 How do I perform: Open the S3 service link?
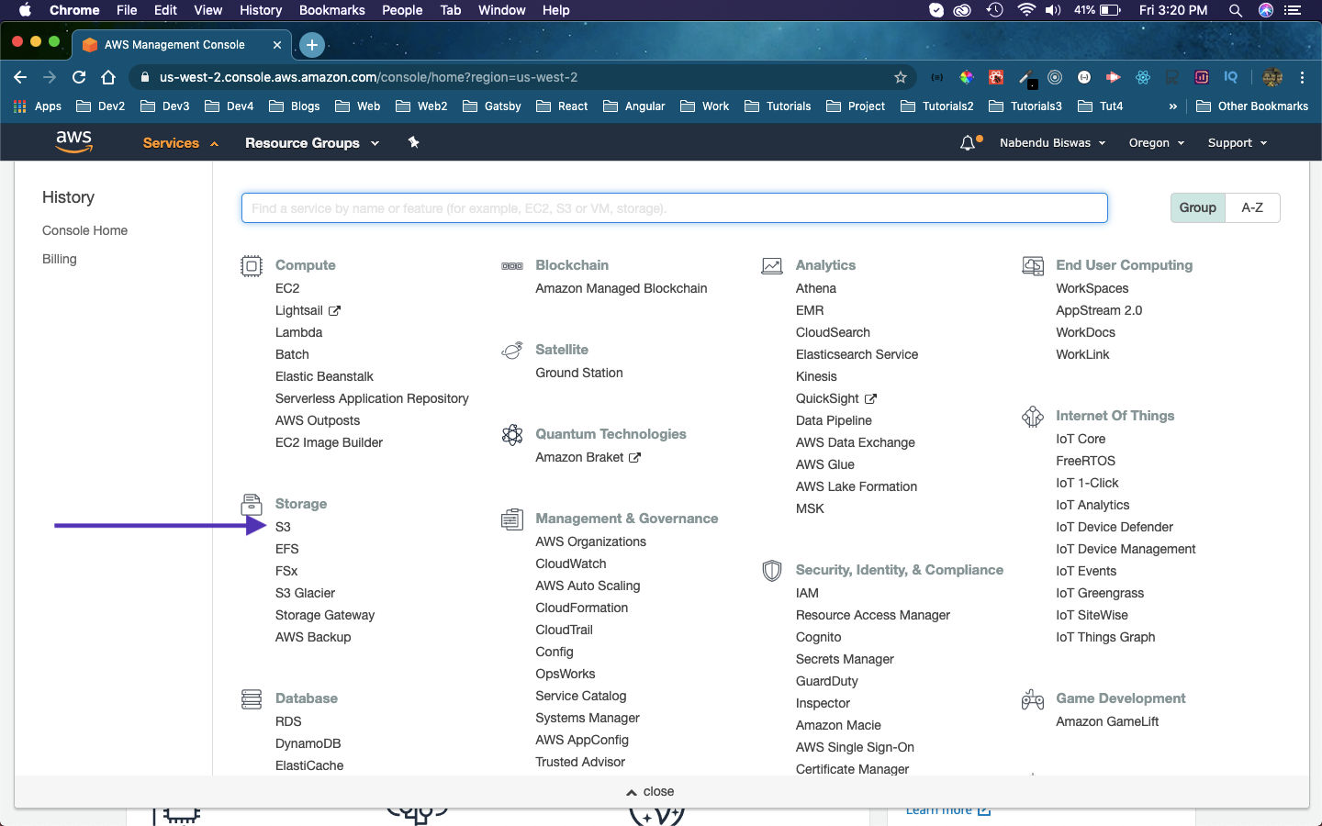(x=283, y=527)
